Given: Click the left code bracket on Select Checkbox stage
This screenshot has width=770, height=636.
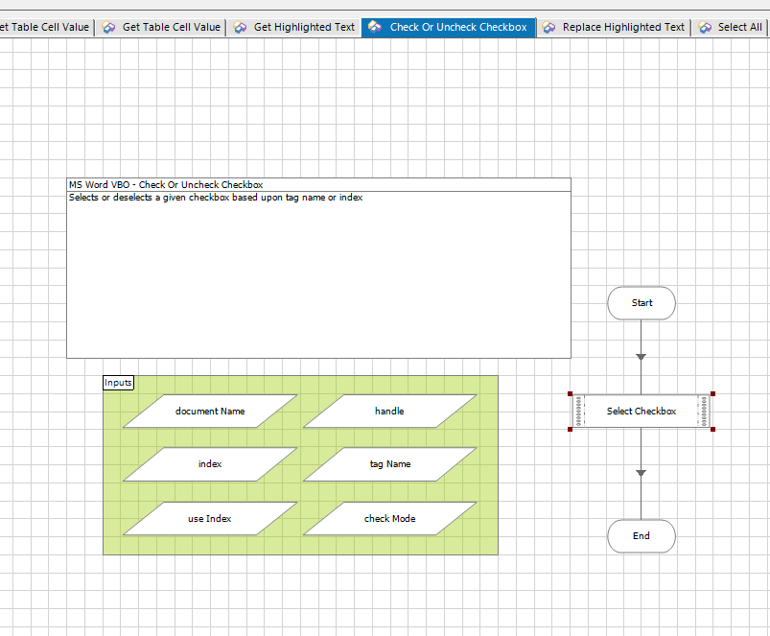Looking at the screenshot, I should click(578, 412).
